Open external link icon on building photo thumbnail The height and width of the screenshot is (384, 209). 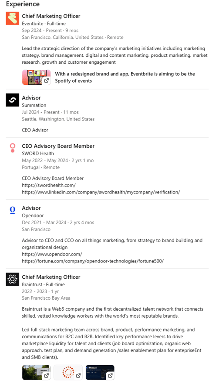[x=47, y=375]
